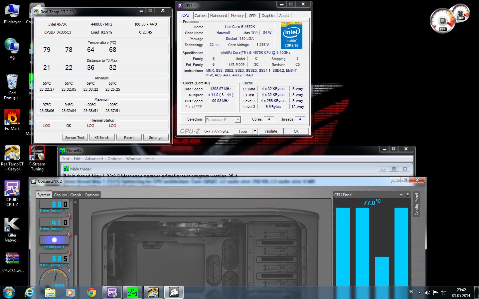
Task: Select the Options tab in CorsairLINK
Action: pyautogui.click(x=91, y=195)
